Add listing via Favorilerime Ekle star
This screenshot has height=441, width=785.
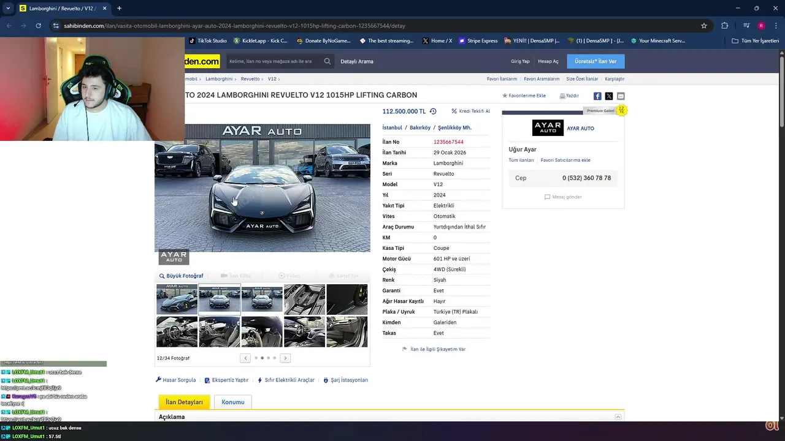pyautogui.click(x=505, y=96)
